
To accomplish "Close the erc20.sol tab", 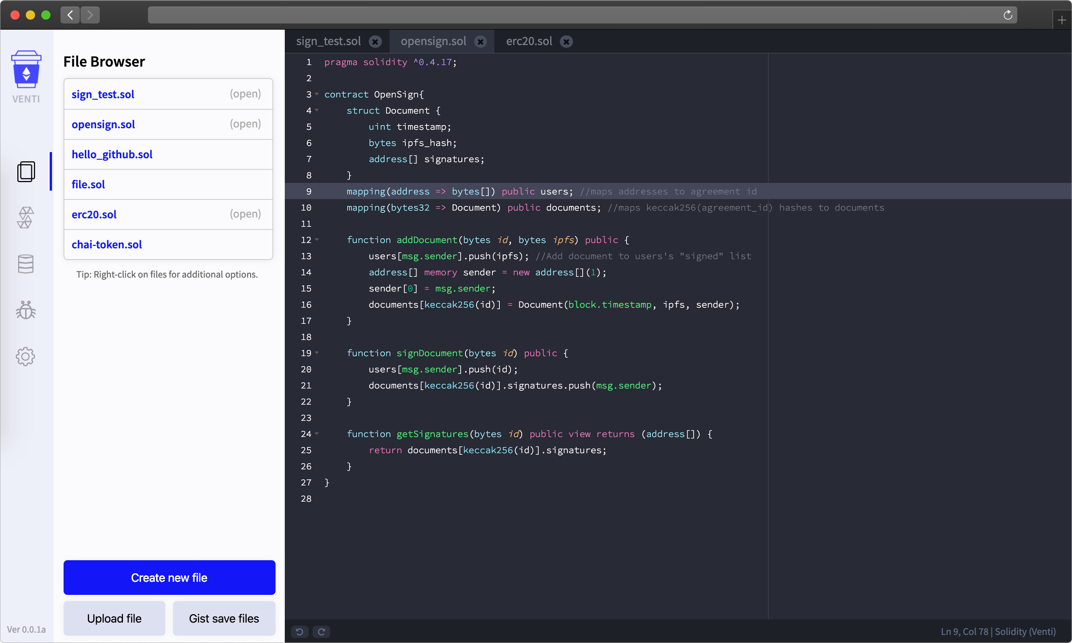I will [566, 42].
